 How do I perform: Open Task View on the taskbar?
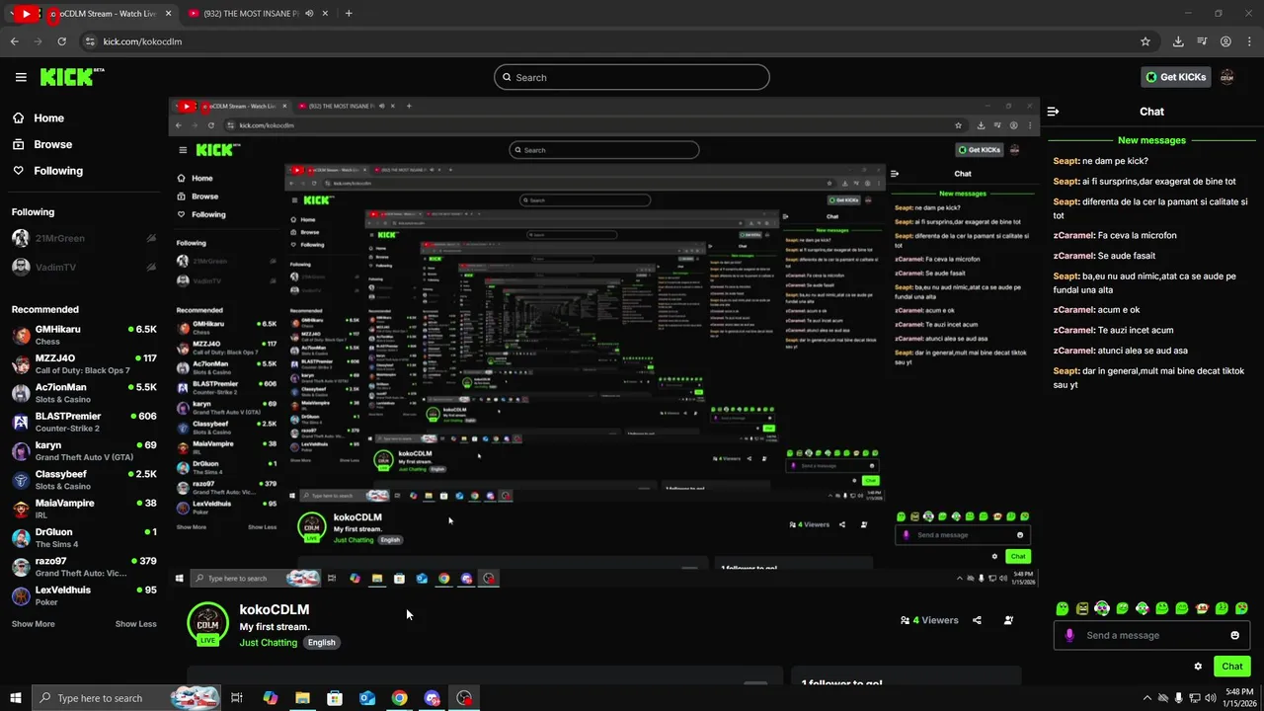coord(237,698)
